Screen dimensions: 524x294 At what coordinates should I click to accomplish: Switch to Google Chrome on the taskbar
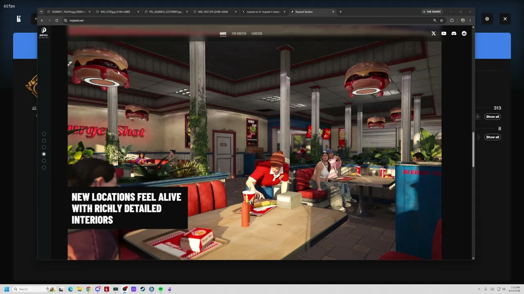(88, 289)
